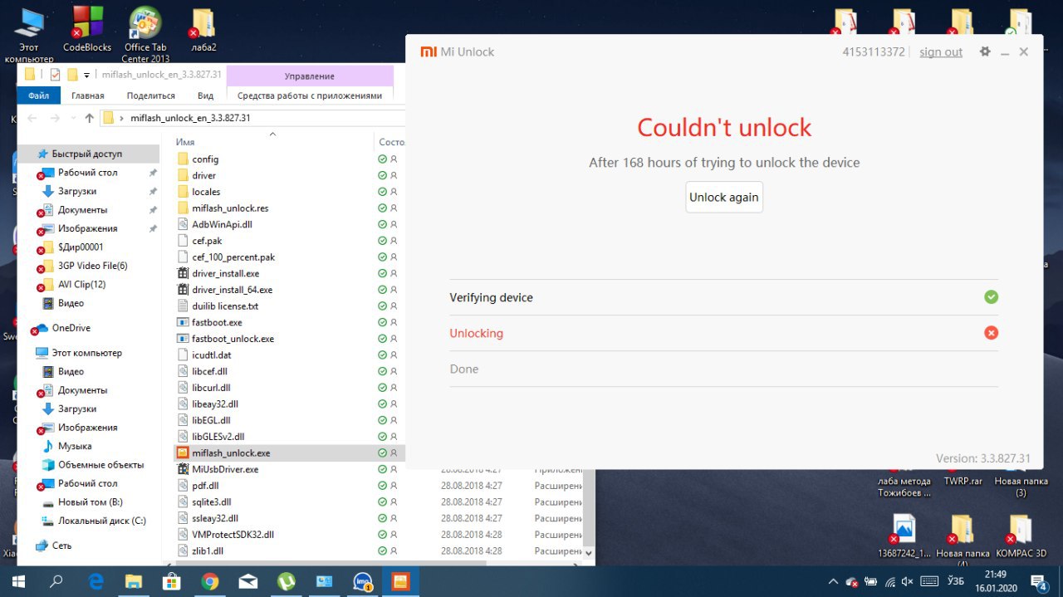The height and width of the screenshot is (597, 1063).
Task: Sign out of the Mi account
Action: pos(941,51)
